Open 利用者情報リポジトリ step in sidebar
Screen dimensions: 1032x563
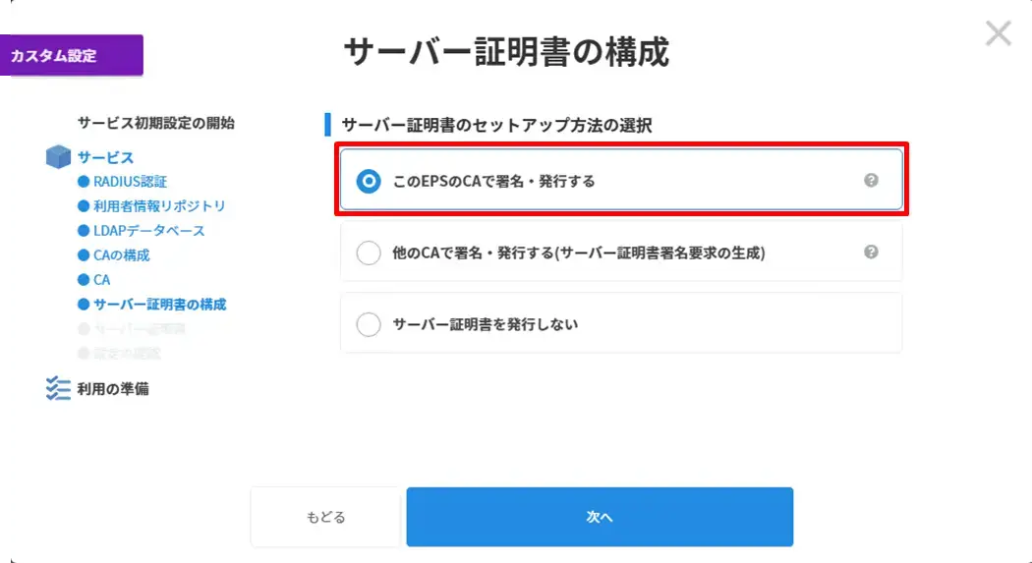click(159, 206)
